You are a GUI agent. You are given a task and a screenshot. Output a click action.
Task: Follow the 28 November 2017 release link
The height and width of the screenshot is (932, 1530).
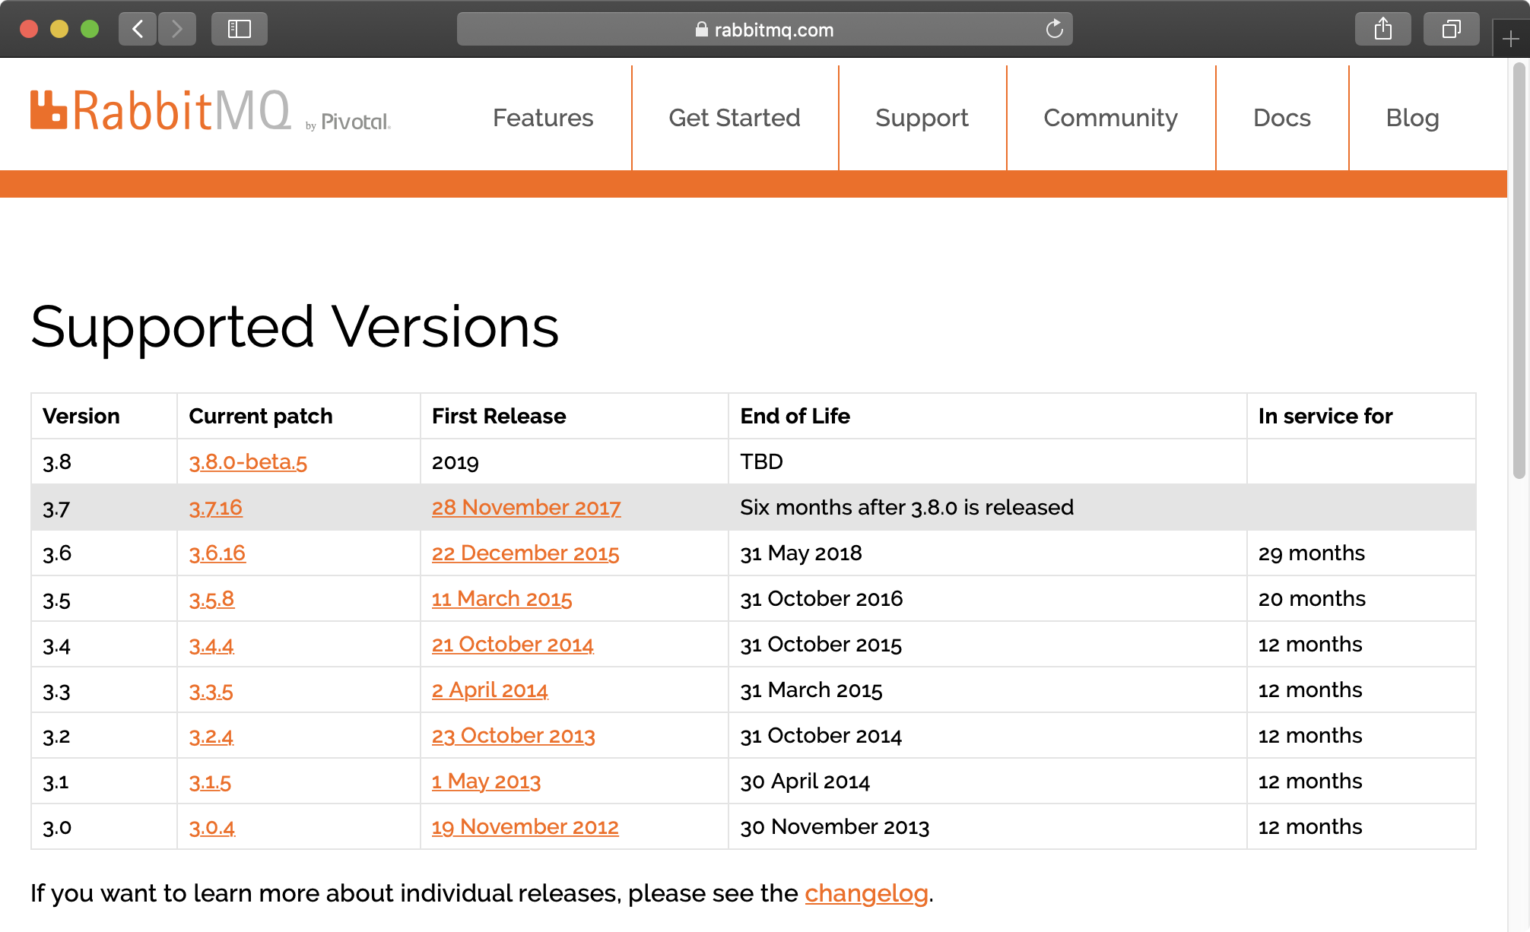(x=526, y=507)
